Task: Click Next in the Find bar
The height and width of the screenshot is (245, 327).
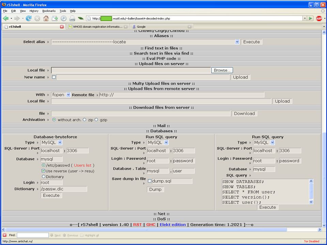Action: point(56,235)
